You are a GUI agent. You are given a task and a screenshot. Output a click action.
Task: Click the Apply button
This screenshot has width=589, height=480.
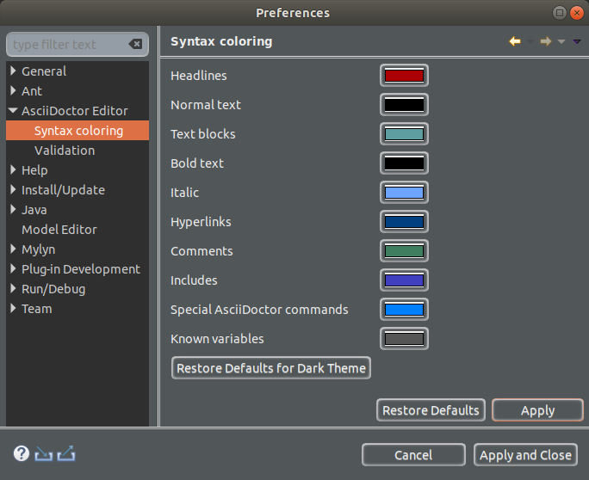click(537, 409)
